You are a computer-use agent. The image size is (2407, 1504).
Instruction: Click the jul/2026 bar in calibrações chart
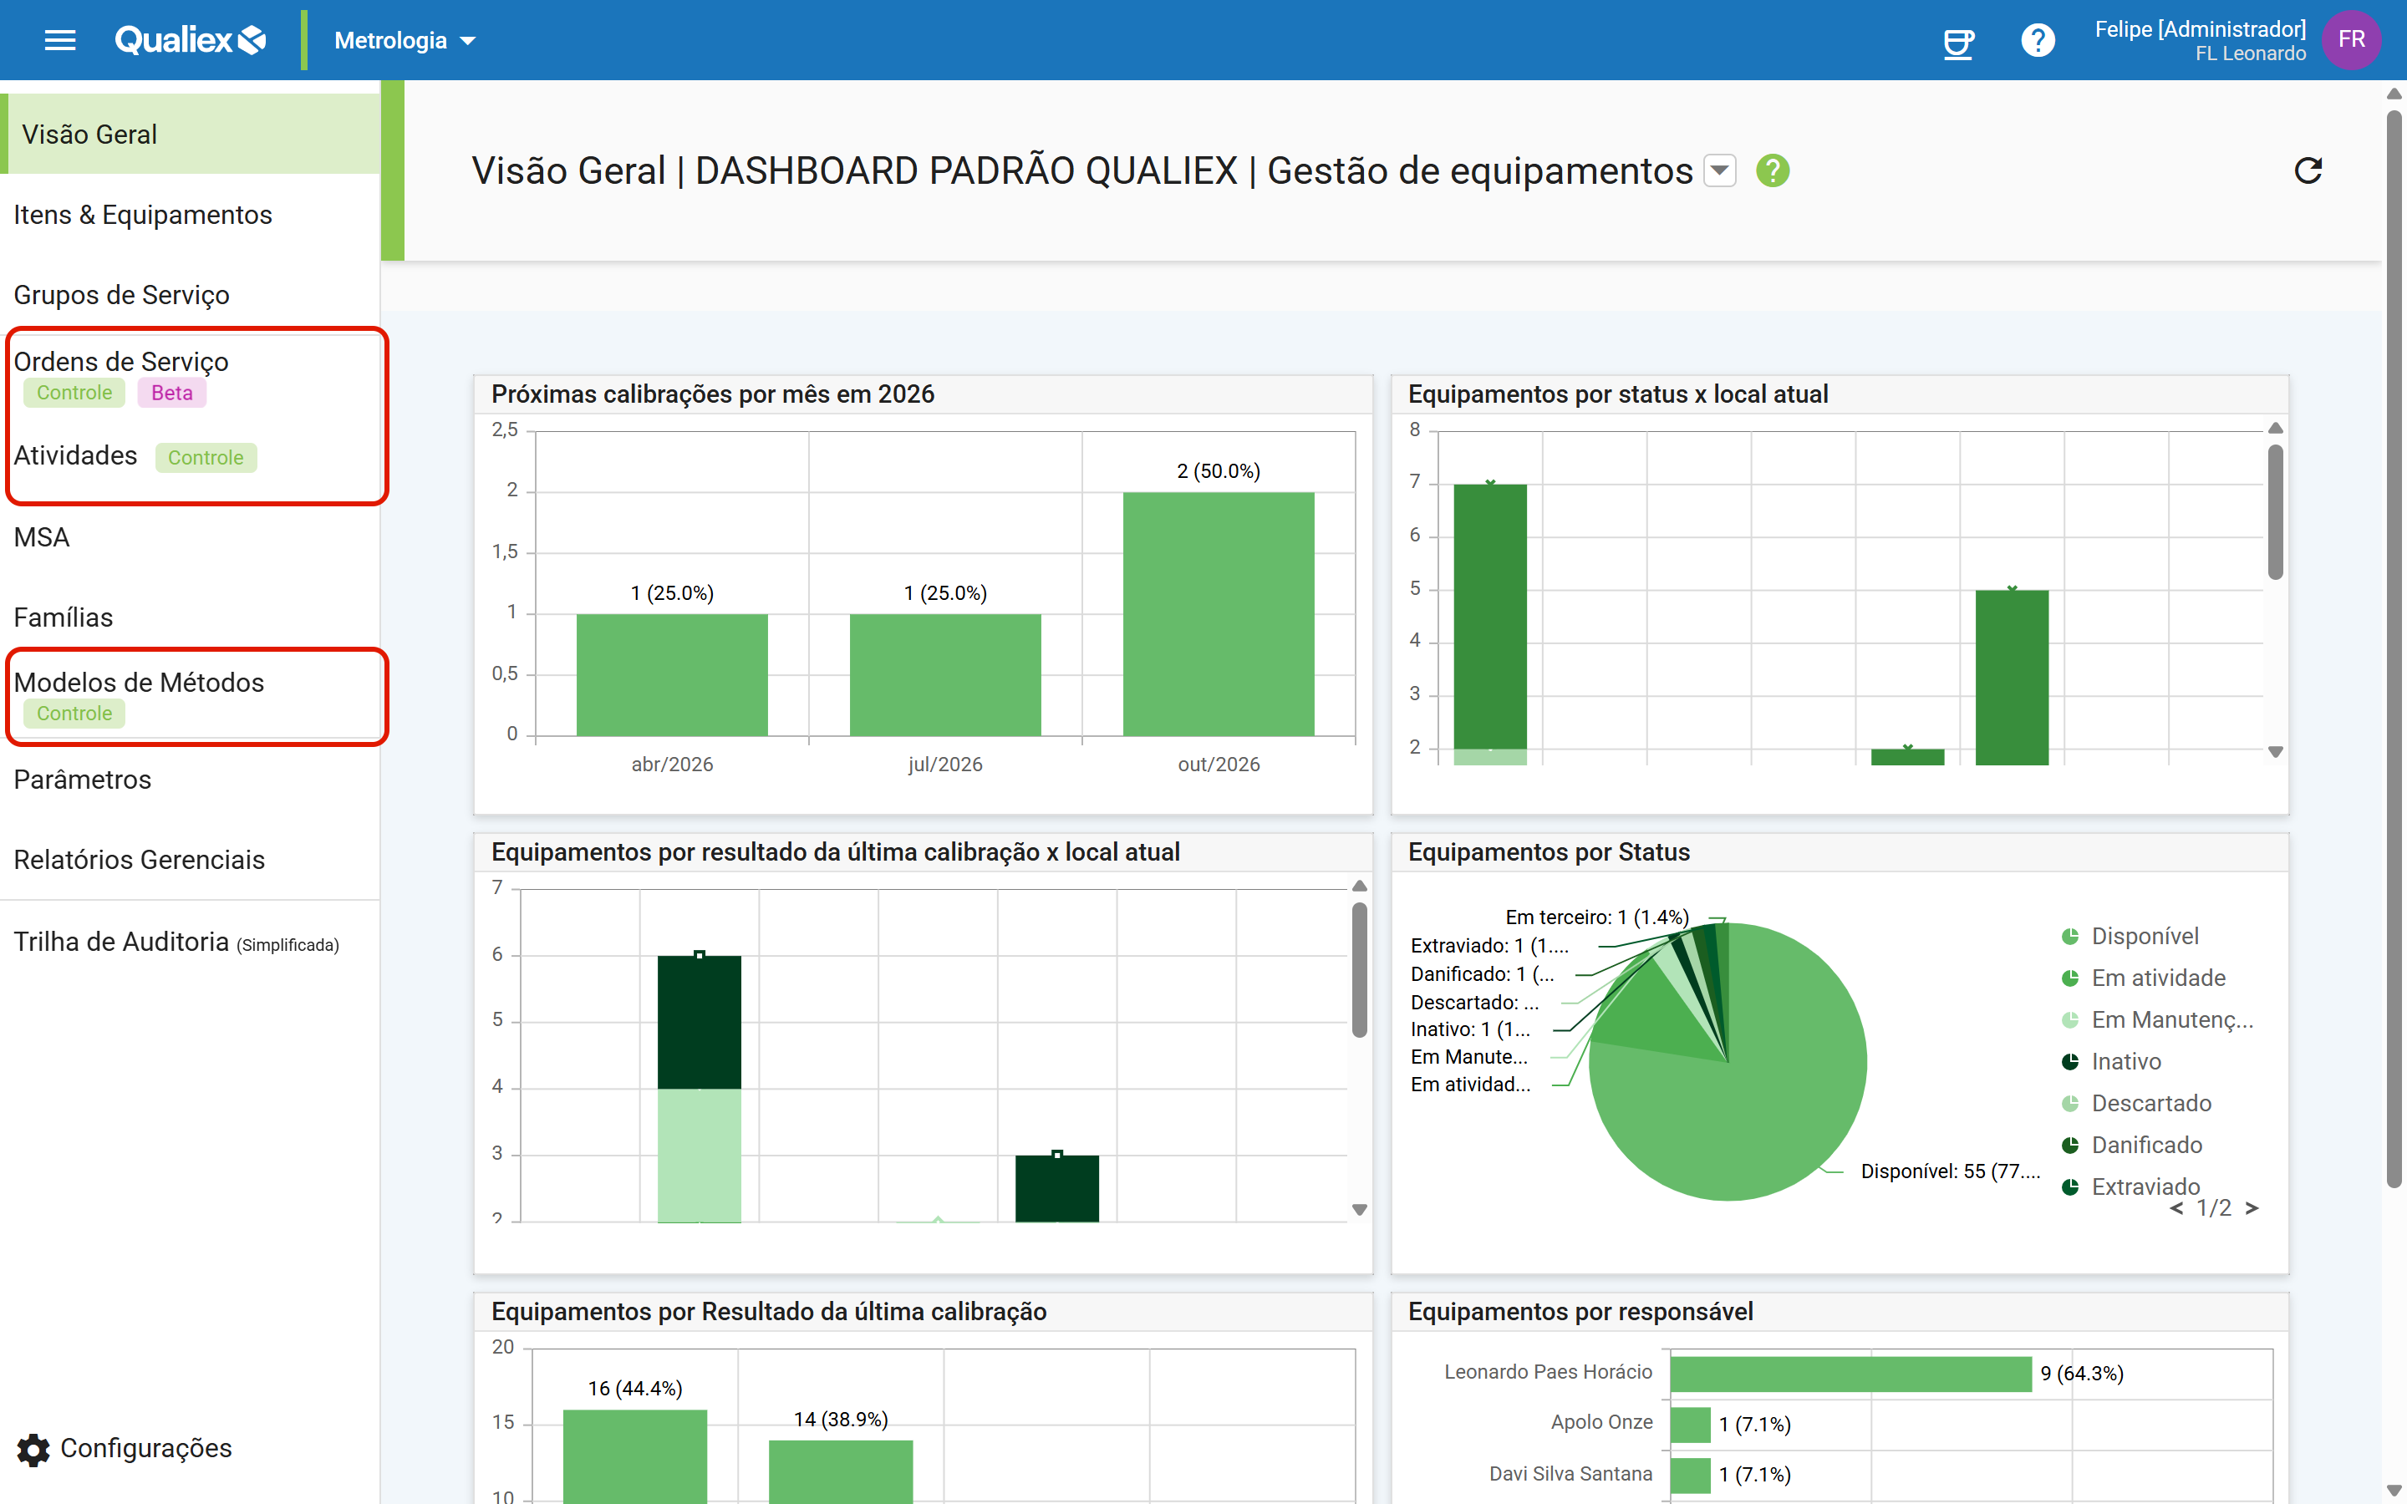[x=945, y=675]
